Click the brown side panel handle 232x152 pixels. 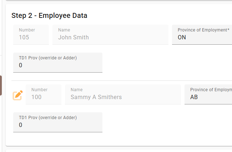tap(1, 85)
